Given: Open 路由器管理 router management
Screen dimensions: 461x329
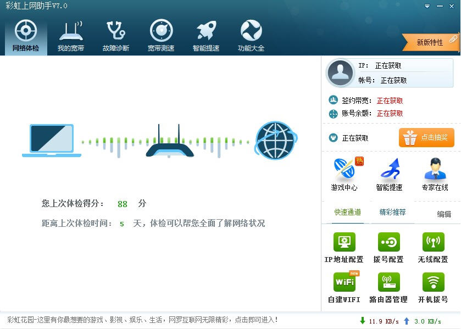Looking at the screenshot, I should point(390,286).
